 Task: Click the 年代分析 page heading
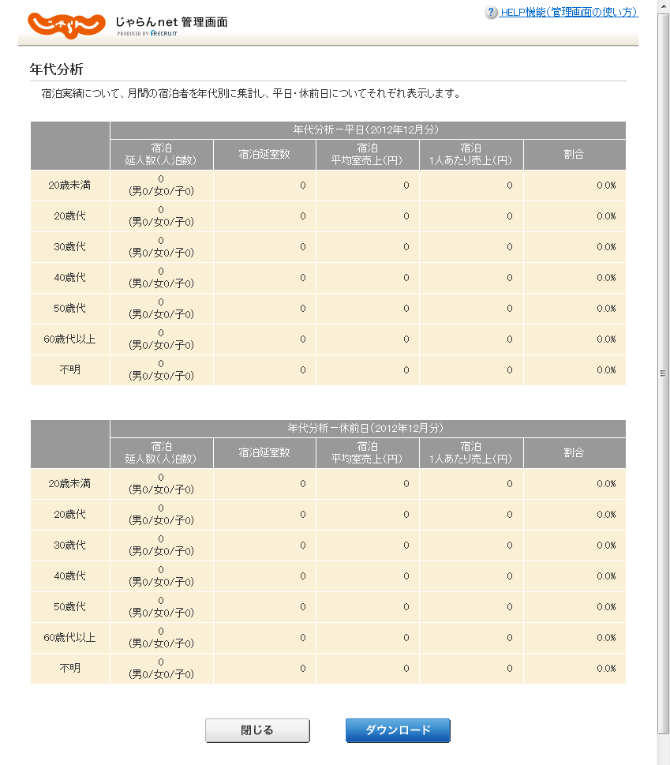click(56, 69)
